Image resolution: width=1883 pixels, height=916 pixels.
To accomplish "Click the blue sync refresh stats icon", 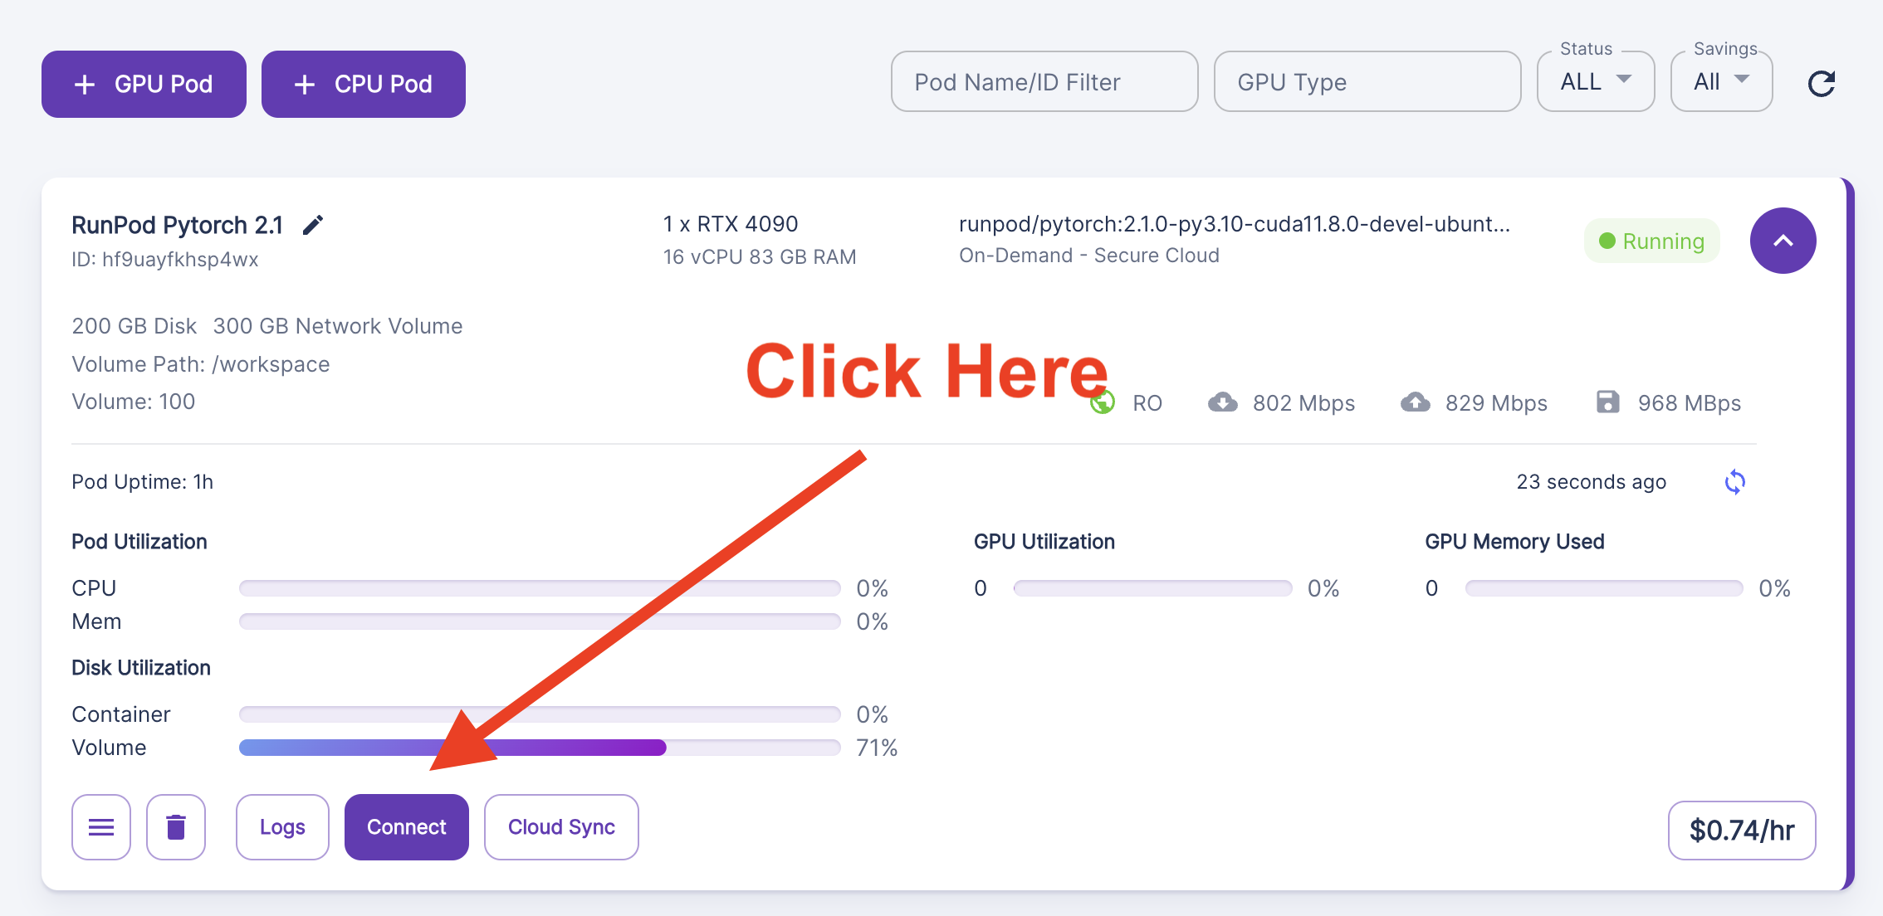I will (x=1734, y=482).
